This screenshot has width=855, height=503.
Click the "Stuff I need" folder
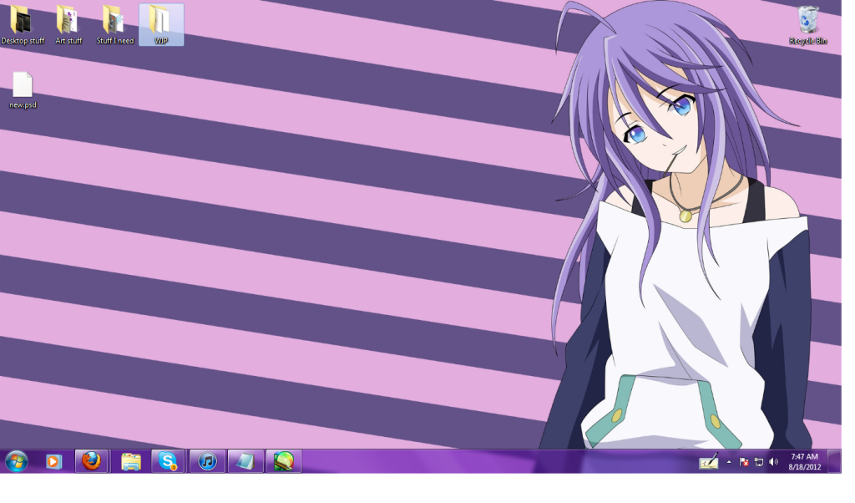click(115, 24)
